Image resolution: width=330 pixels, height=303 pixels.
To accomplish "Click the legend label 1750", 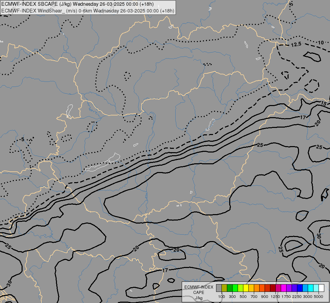I will coord(286,297).
